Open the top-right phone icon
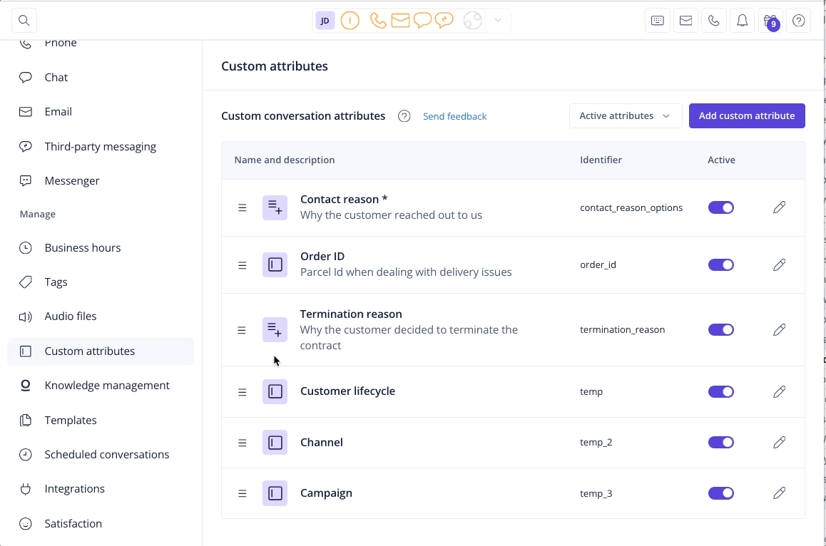The width and height of the screenshot is (826, 546). tap(714, 21)
